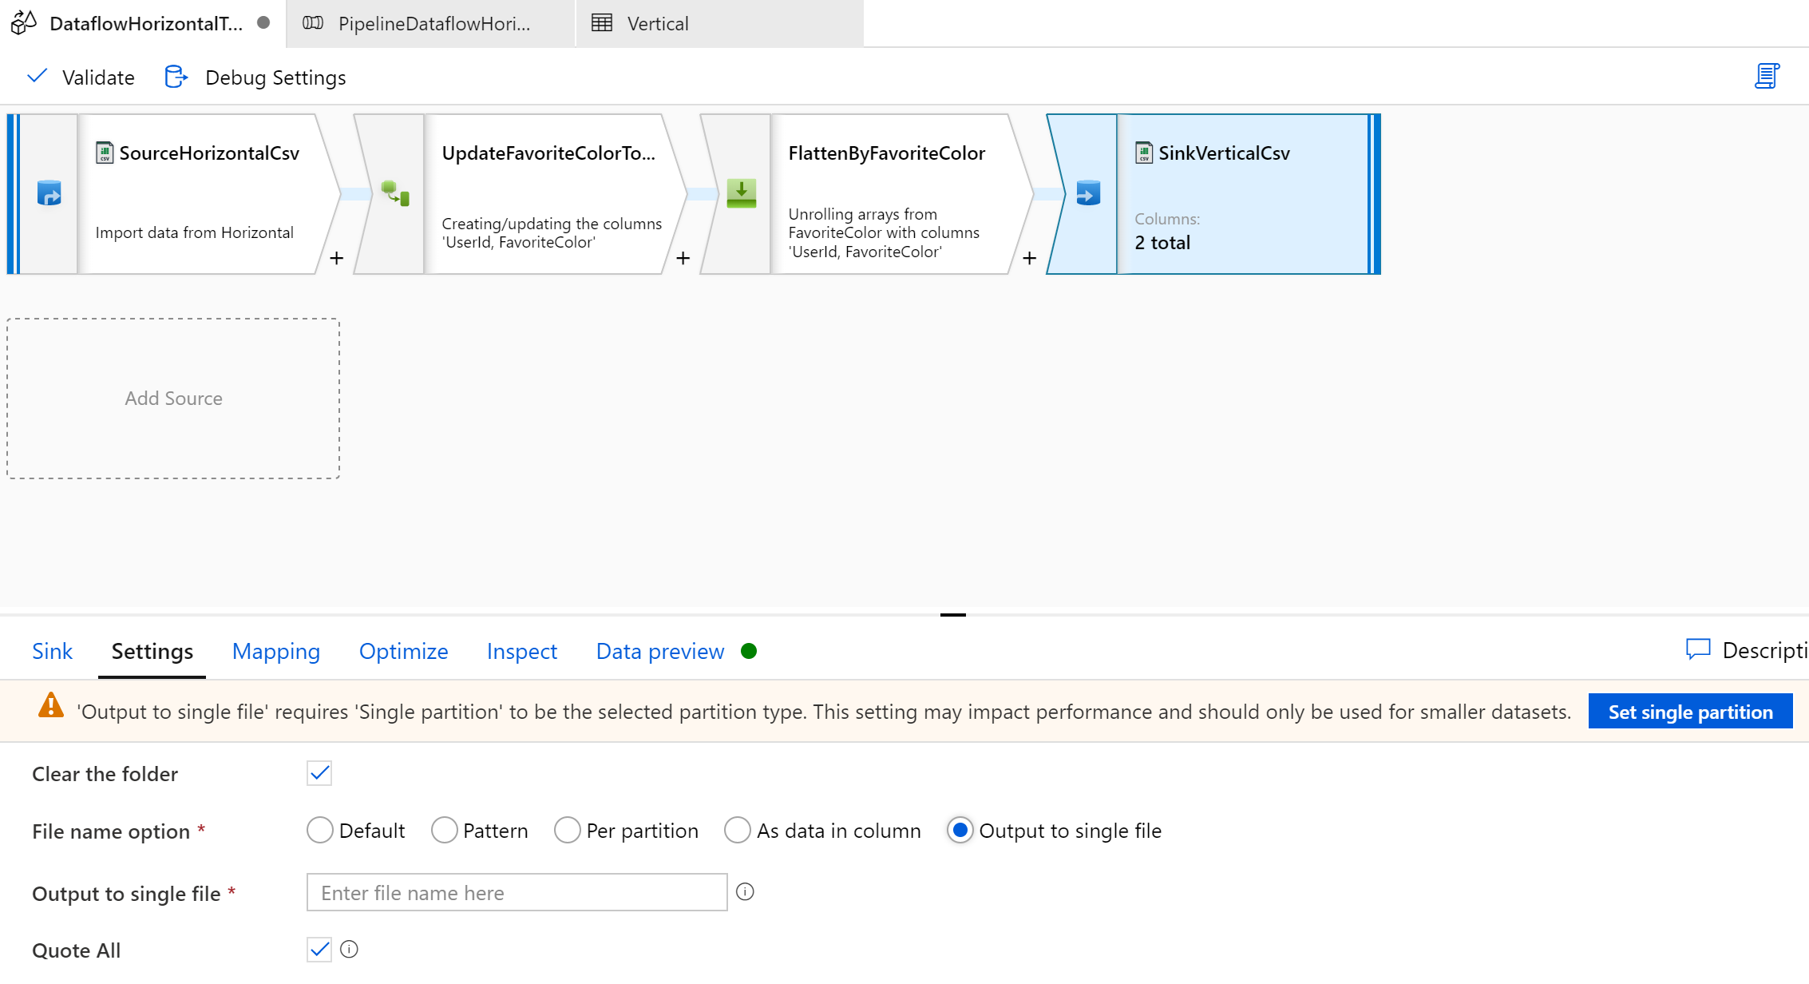The height and width of the screenshot is (984, 1809).
Task: Click the derived column transformation icon
Action: (395, 193)
